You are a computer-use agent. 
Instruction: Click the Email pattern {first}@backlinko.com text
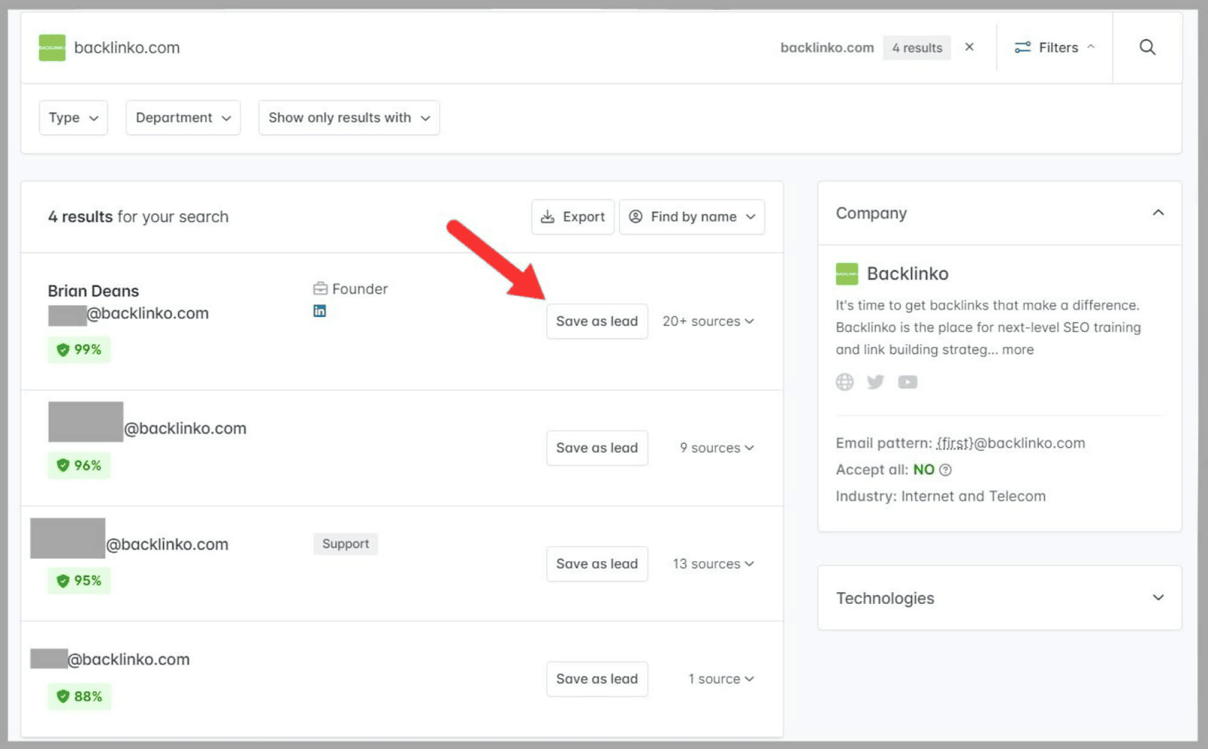(960, 443)
